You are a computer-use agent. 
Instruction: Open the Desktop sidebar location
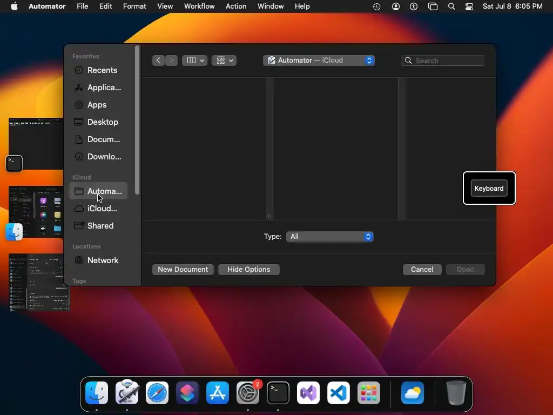point(98,122)
